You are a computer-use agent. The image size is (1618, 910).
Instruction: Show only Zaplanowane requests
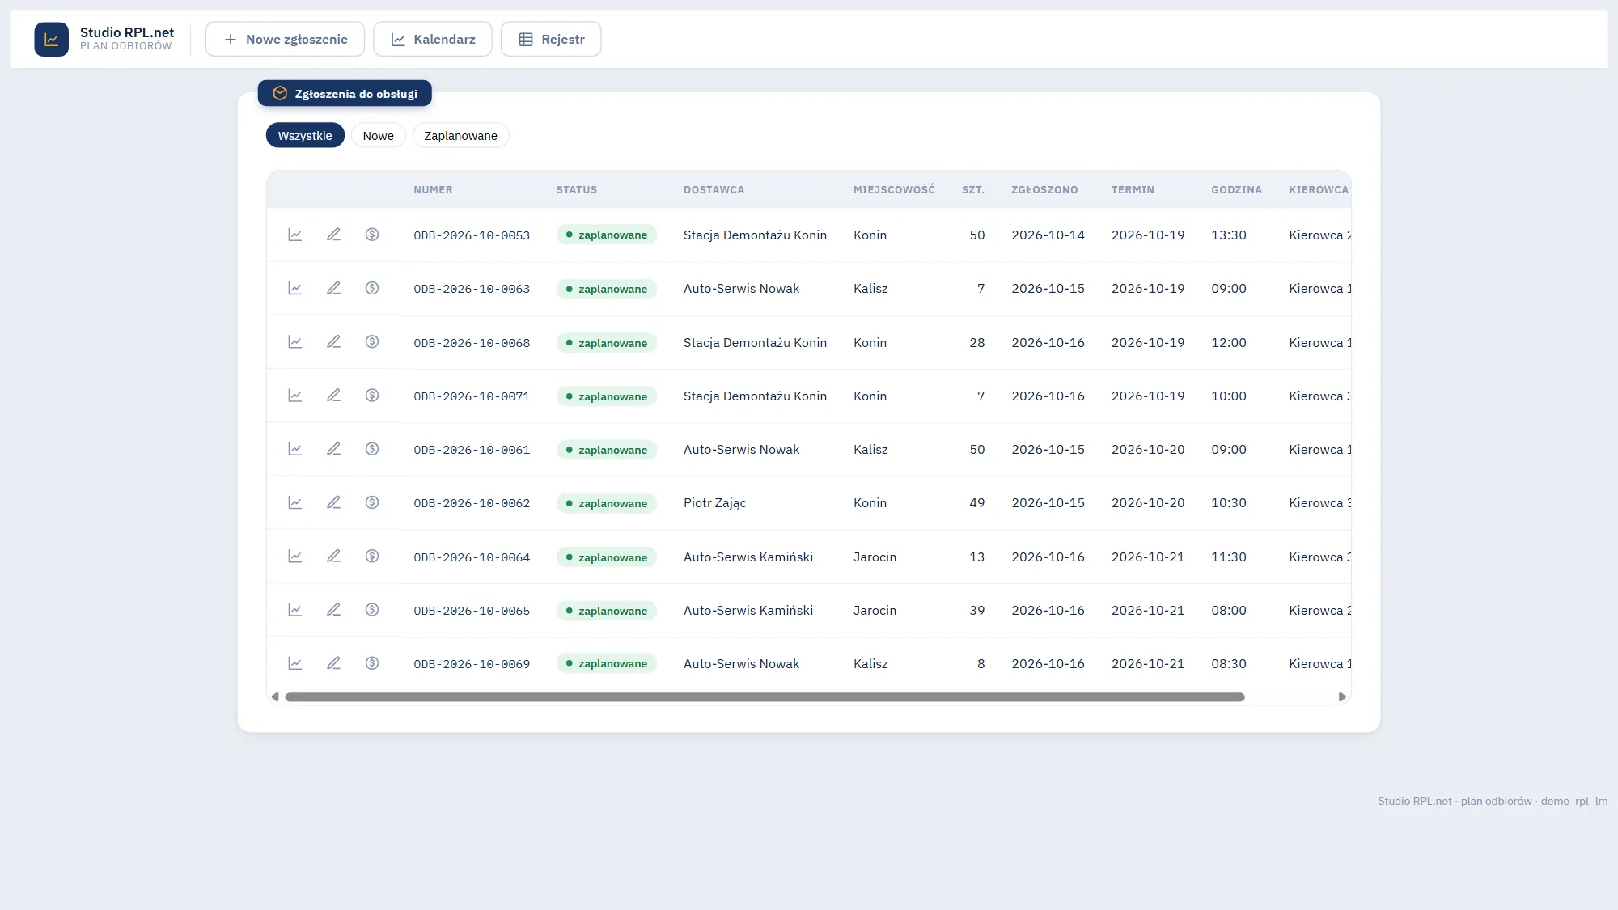460,135
